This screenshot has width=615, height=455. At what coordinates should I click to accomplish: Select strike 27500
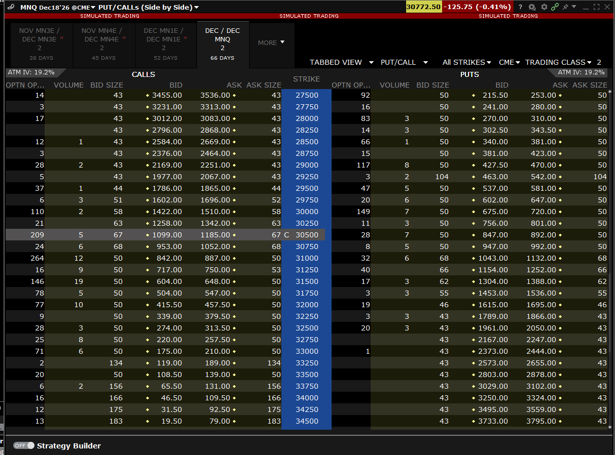coord(306,95)
